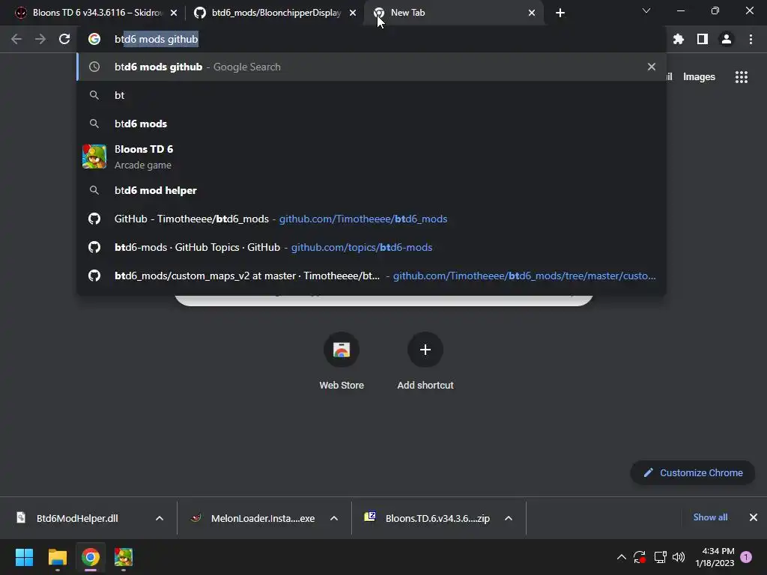Click the Bloons TD 6 game thumbnail
The width and height of the screenshot is (767, 575).
pos(94,156)
